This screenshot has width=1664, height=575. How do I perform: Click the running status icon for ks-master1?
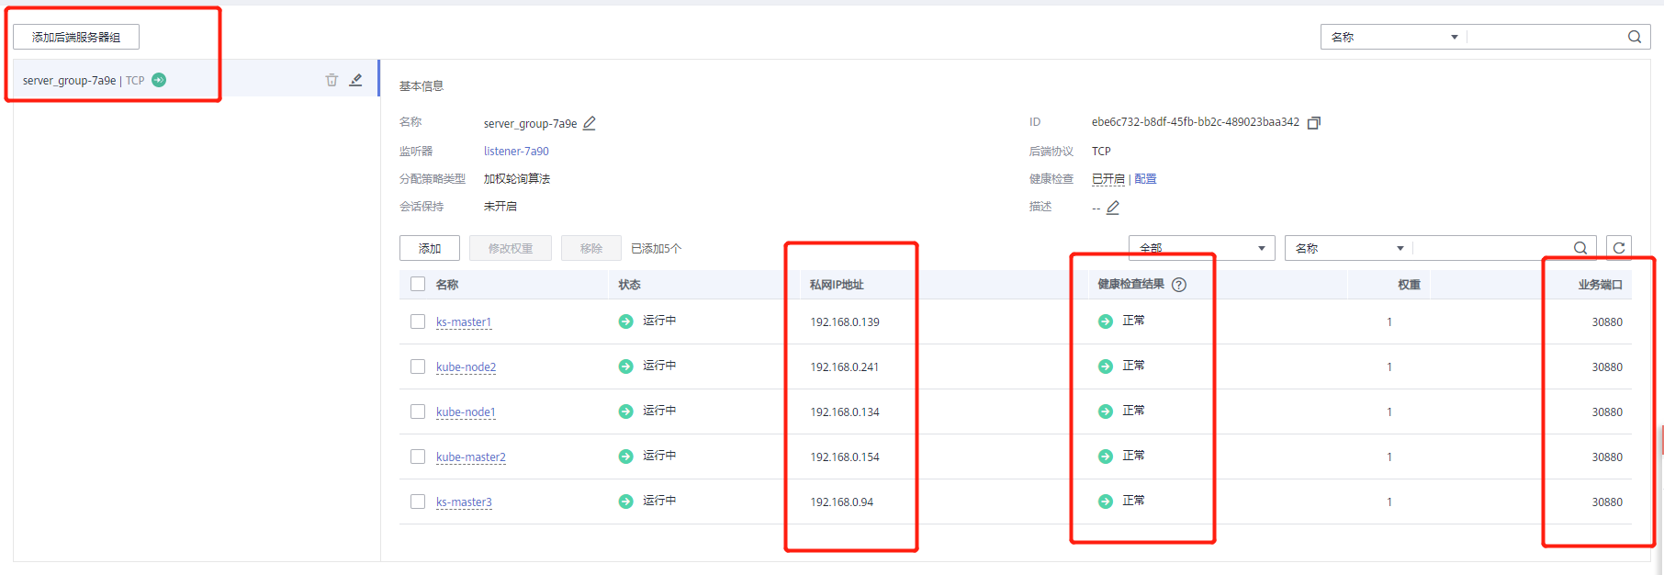coord(626,321)
